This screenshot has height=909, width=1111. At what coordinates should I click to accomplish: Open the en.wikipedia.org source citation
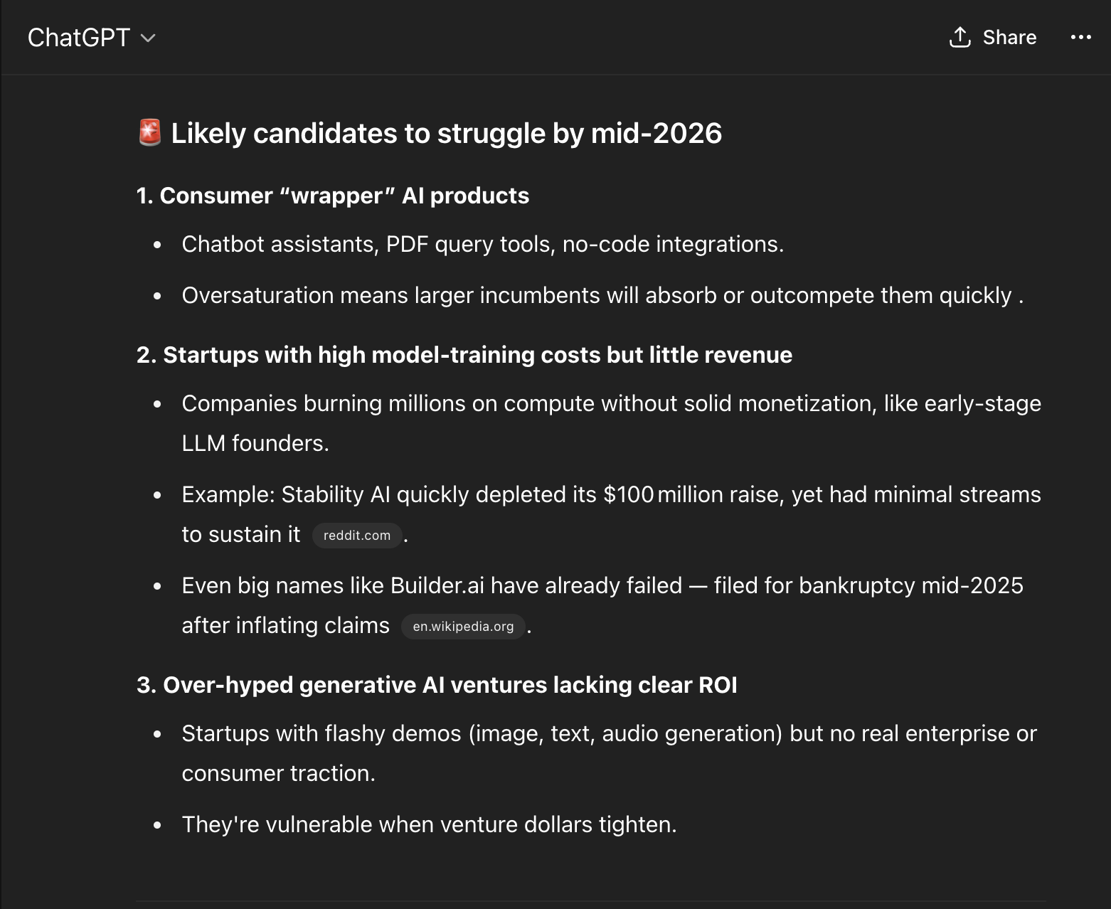click(x=463, y=626)
